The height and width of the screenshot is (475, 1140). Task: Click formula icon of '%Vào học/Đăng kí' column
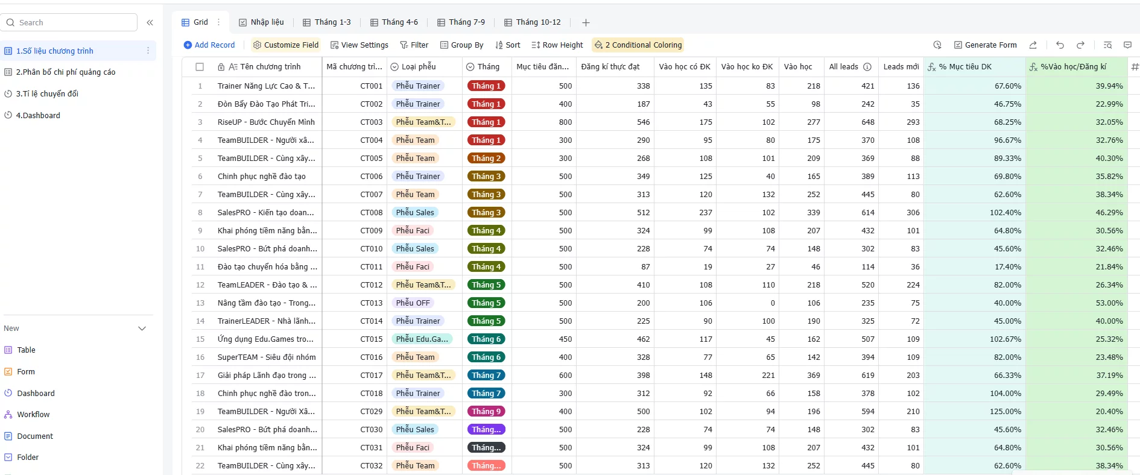(1033, 67)
